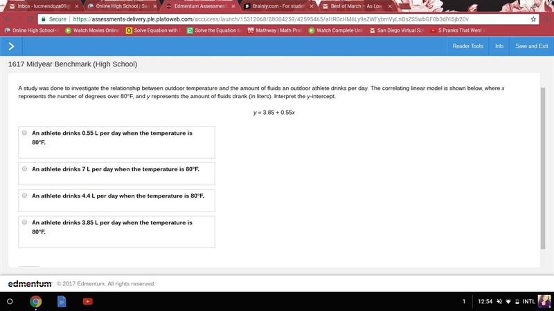Click the Wi-Fi tray icon

click(x=508, y=301)
